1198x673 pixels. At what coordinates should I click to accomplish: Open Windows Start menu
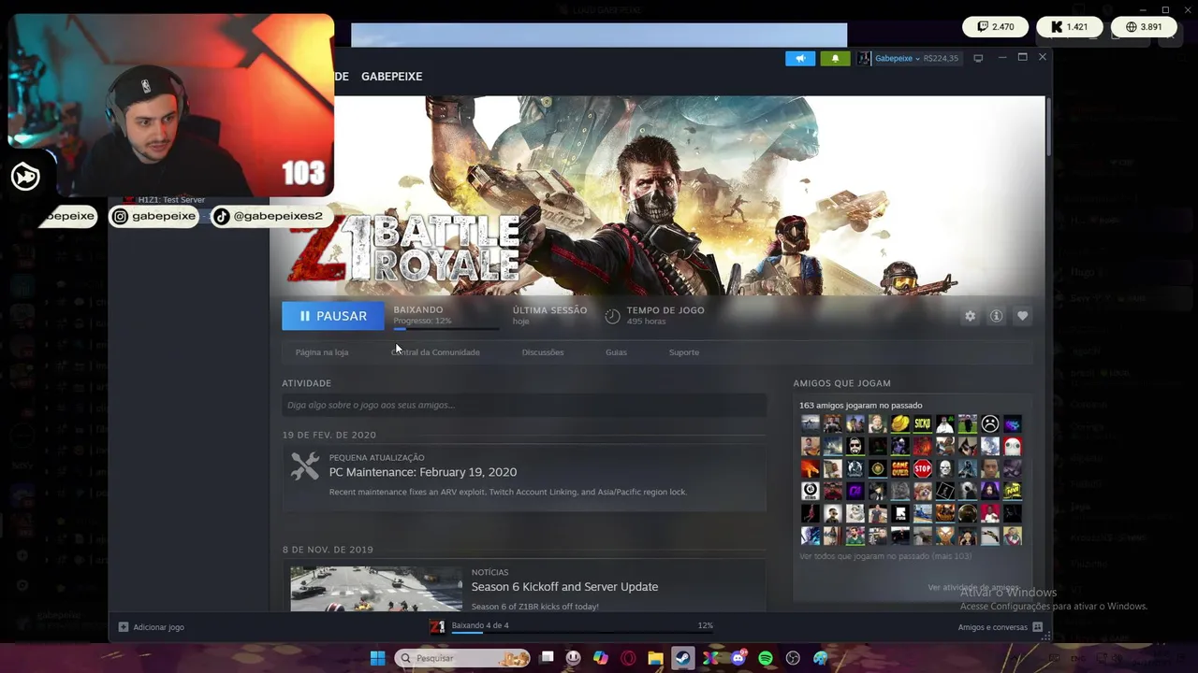377,658
